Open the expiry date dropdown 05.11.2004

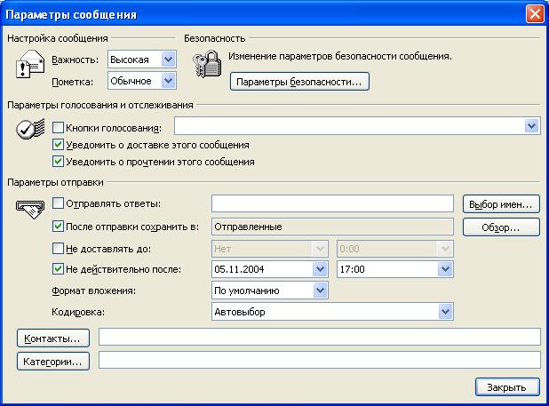(x=270, y=269)
